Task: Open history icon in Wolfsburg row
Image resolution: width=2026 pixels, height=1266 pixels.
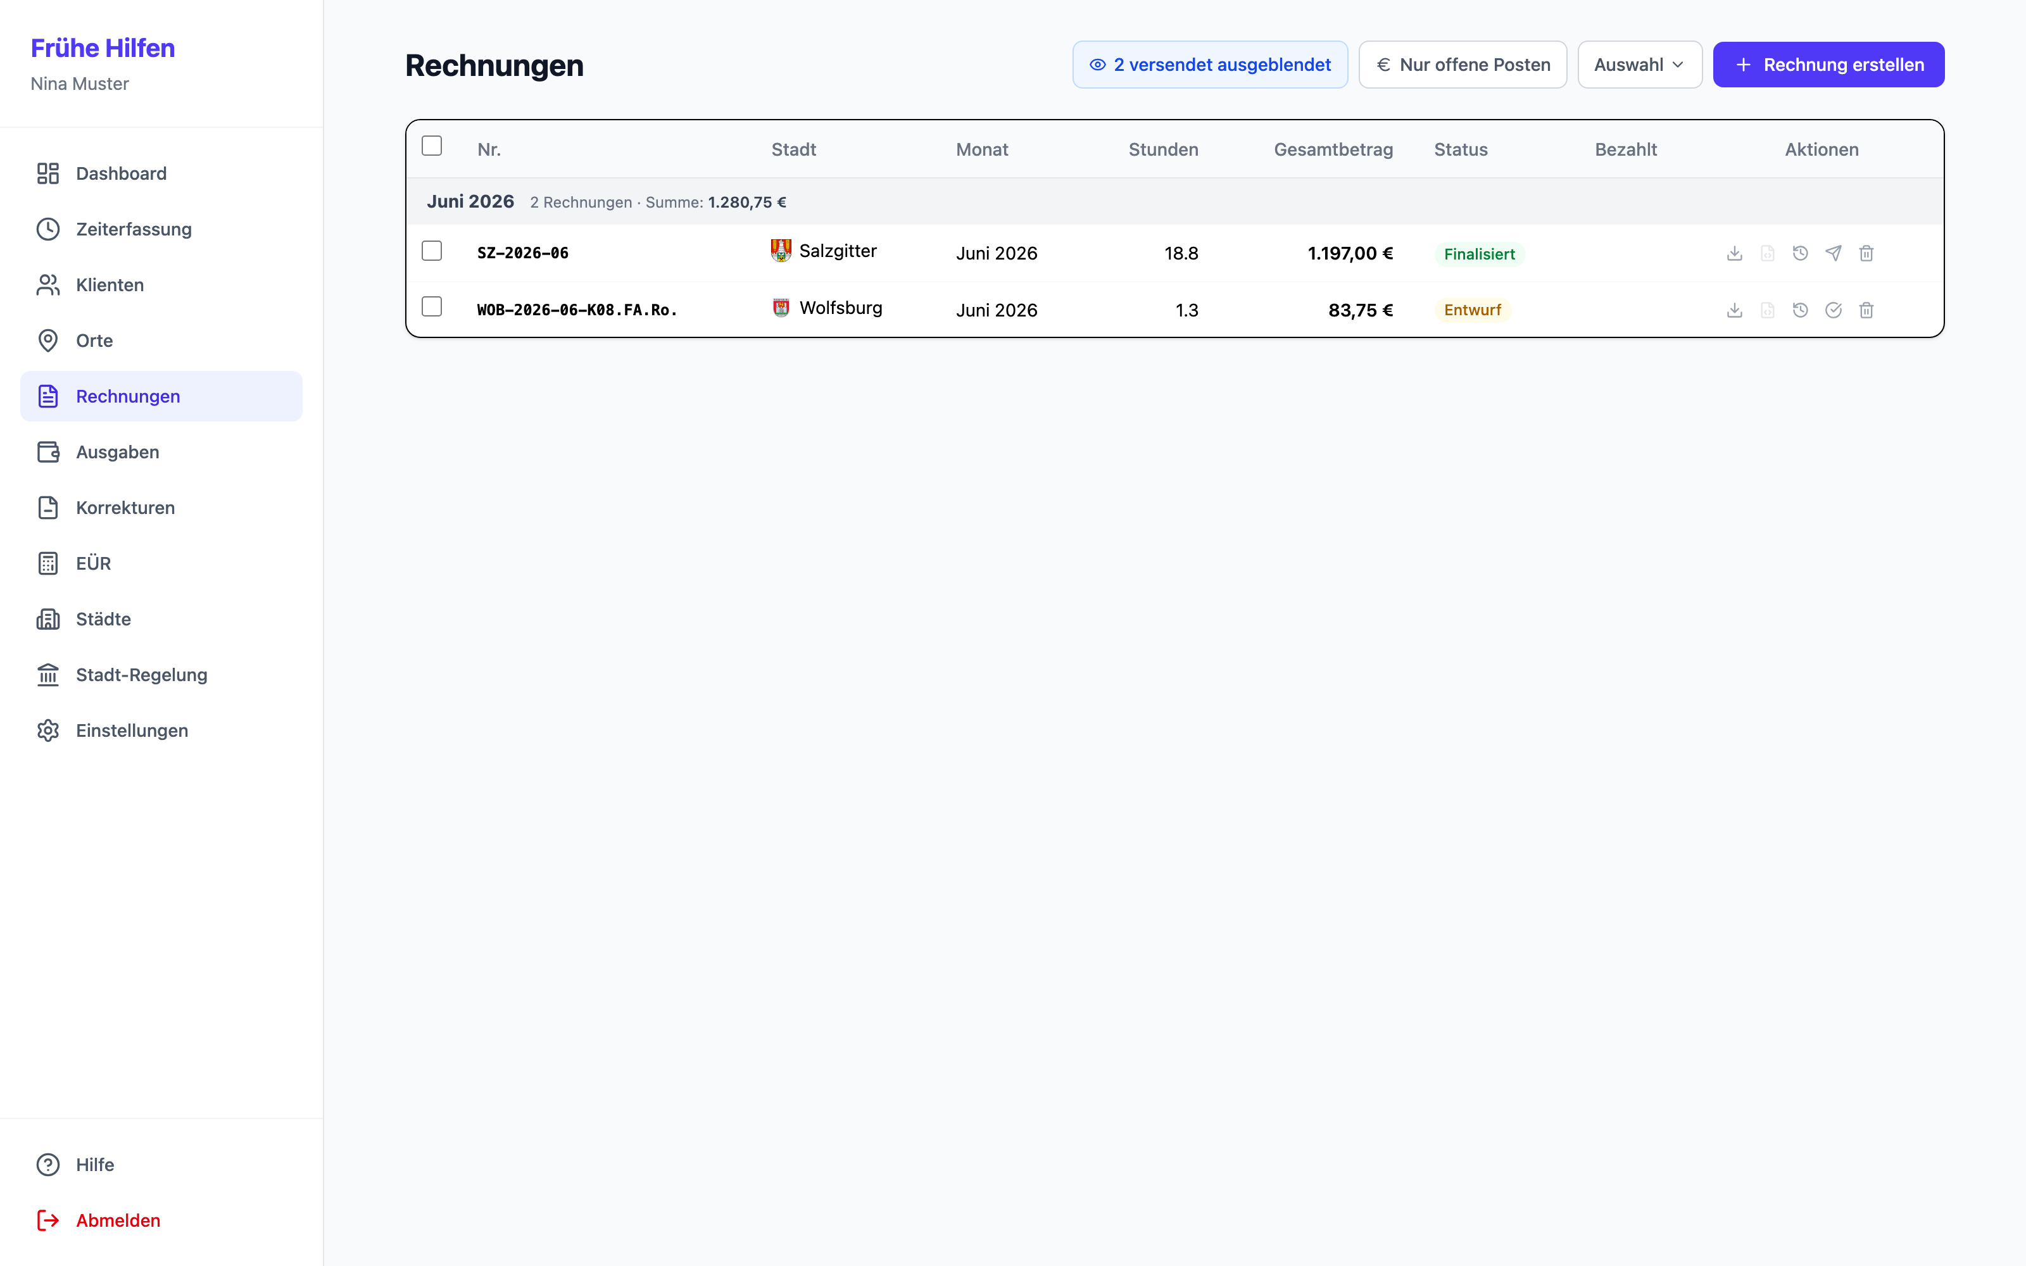Action: pyautogui.click(x=1800, y=310)
